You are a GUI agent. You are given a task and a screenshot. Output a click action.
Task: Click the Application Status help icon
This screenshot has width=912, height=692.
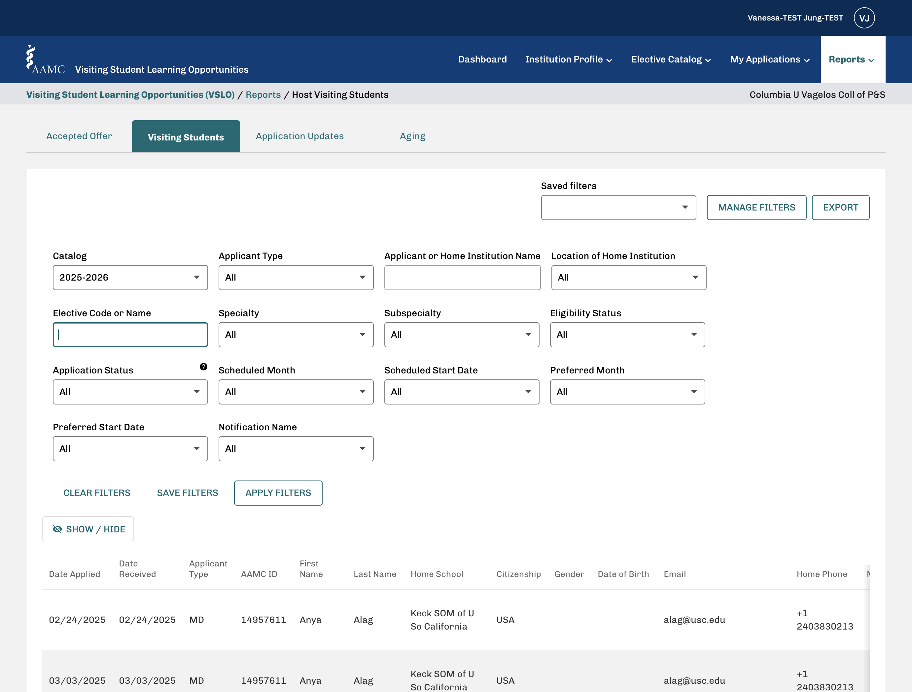tap(204, 366)
